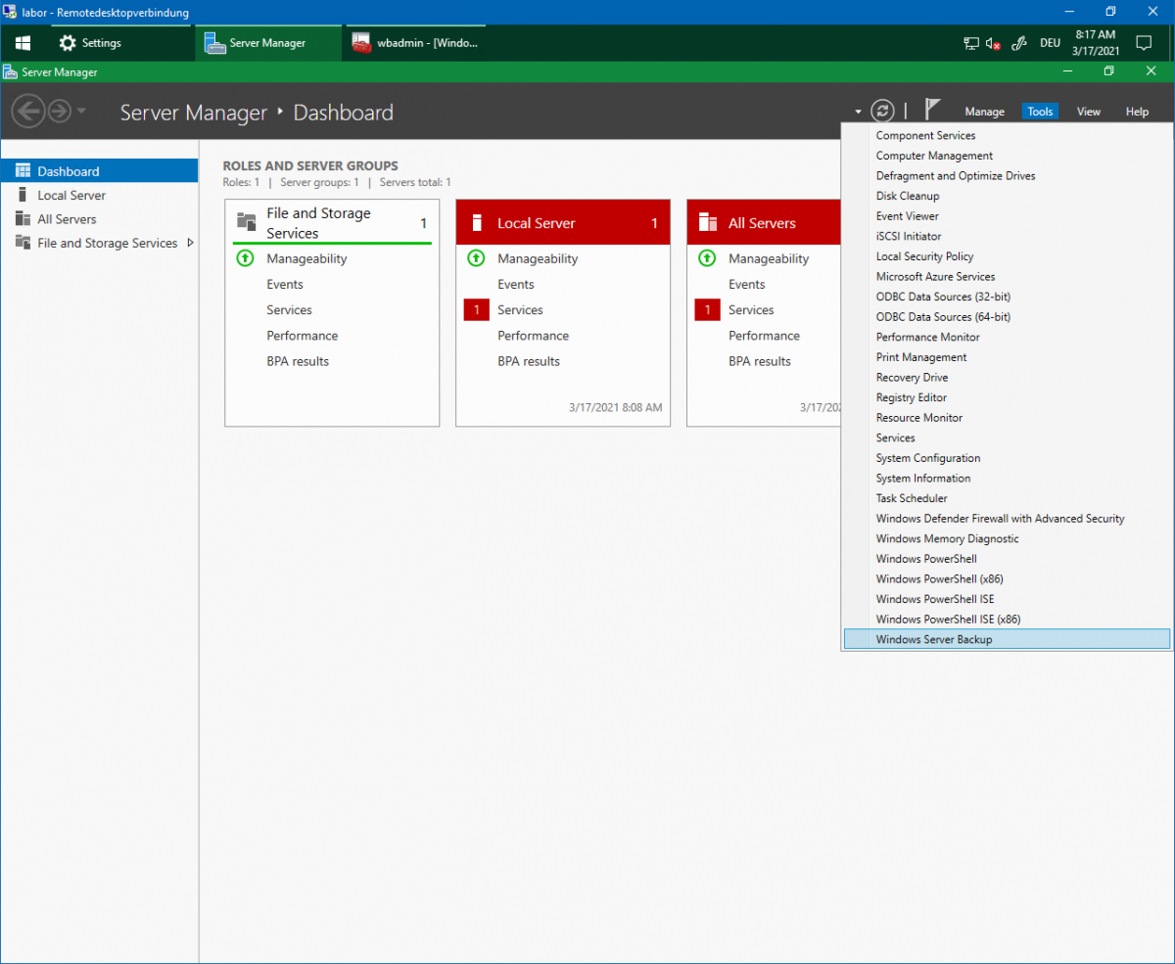Open the Manage menu
This screenshot has height=964, width=1175.
click(x=984, y=112)
